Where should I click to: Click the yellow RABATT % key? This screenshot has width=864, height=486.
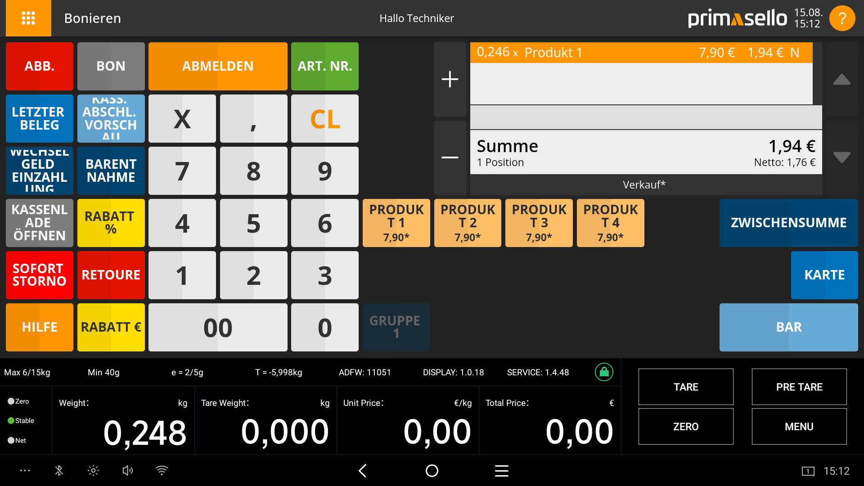(x=111, y=223)
